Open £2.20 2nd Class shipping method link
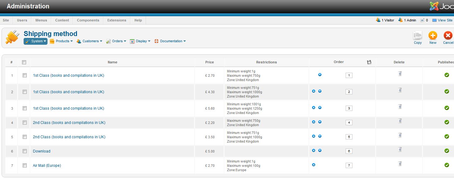This screenshot has width=454, height=178. (69, 123)
